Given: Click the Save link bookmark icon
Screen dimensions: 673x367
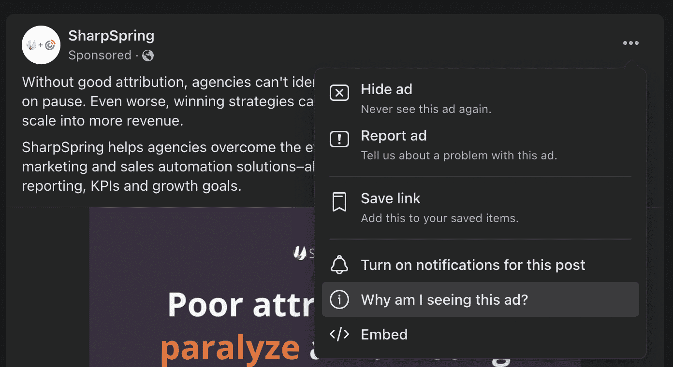Looking at the screenshot, I should (339, 202).
